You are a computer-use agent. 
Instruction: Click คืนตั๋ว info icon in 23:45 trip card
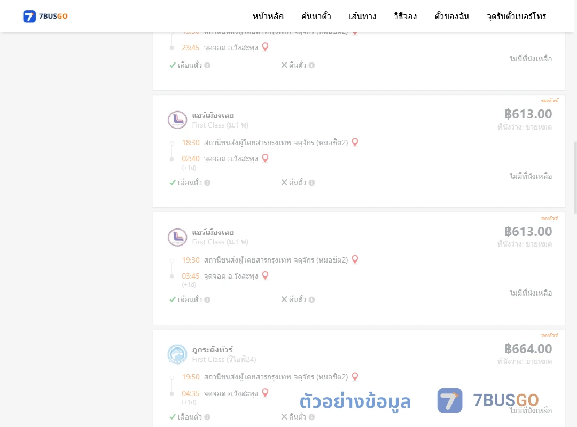[x=311, y=66]
